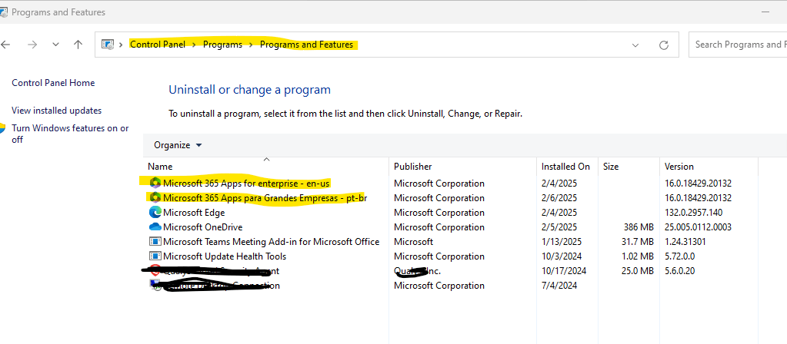The width and height of the screenshot is (787, 344).
Task: Click installed date 2/6/2025
Action: (559, 197)
